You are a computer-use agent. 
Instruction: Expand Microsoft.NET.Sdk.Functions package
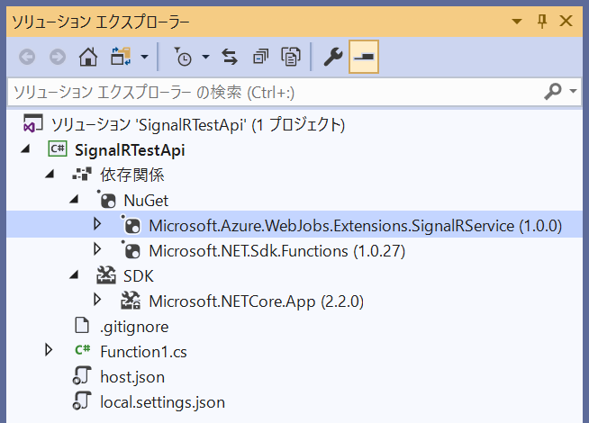[97, 249]
